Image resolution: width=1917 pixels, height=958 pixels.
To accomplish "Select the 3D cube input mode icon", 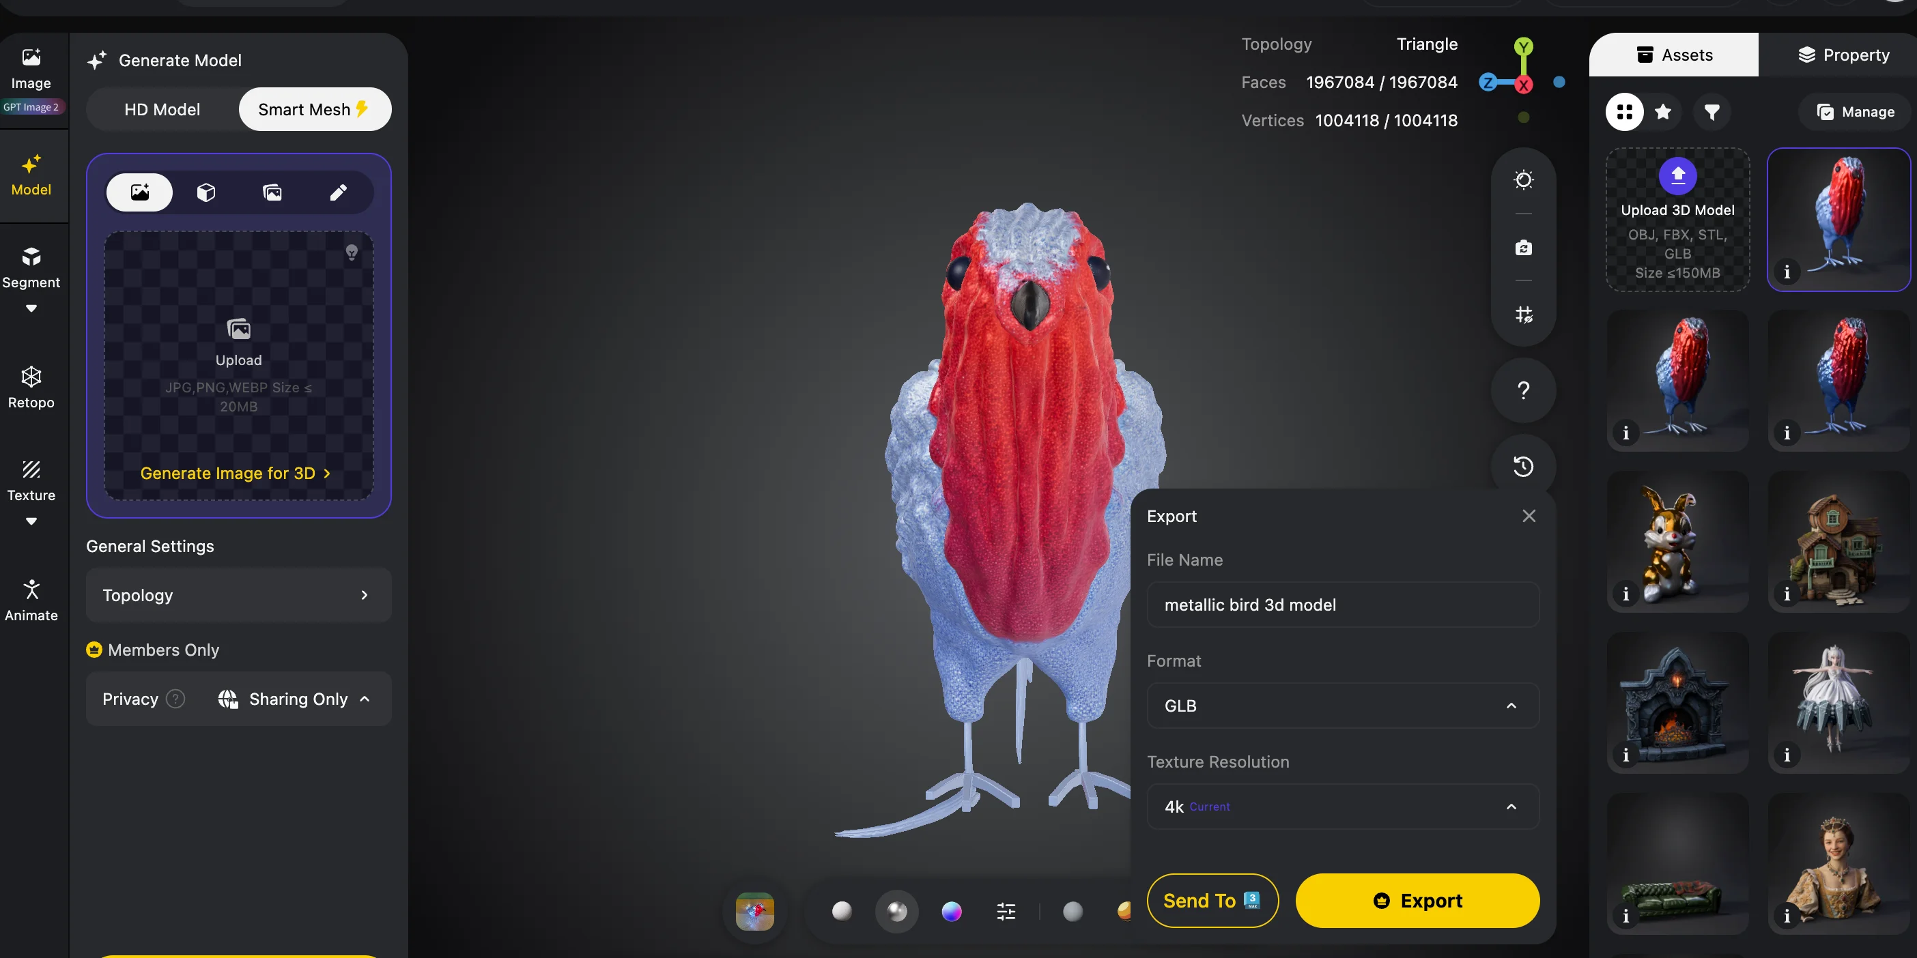I will point(206,192).
